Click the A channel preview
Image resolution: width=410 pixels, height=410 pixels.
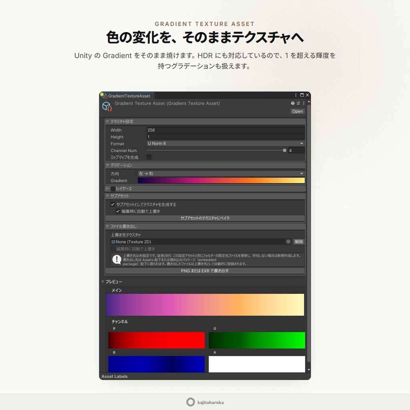click(x=257, y=364)
